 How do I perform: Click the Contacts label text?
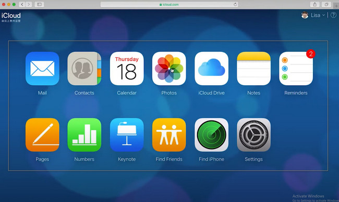tap(84, 93)
